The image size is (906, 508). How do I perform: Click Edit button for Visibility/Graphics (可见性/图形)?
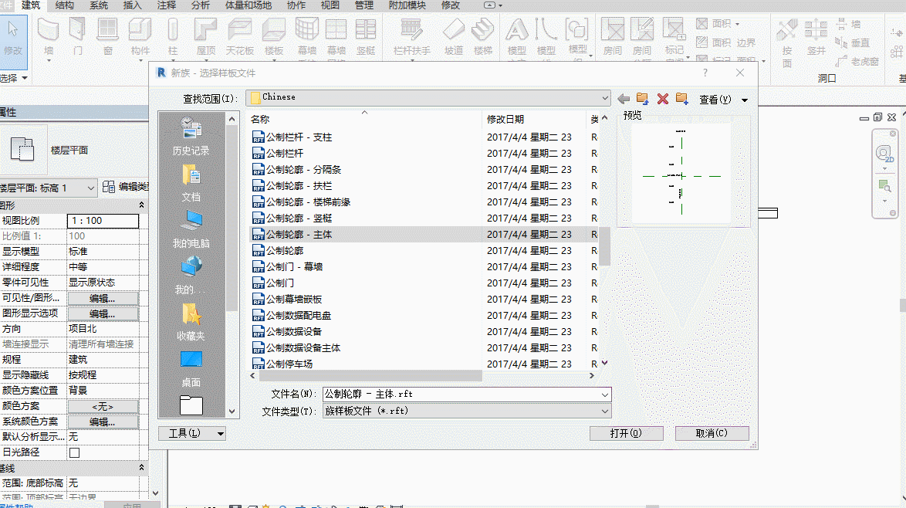(103, 298)
